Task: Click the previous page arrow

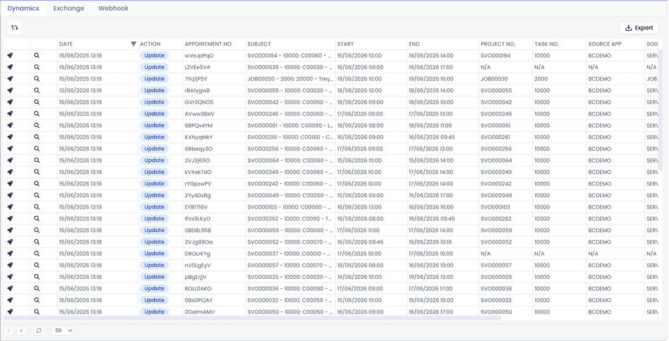Action: coord(9,330)
